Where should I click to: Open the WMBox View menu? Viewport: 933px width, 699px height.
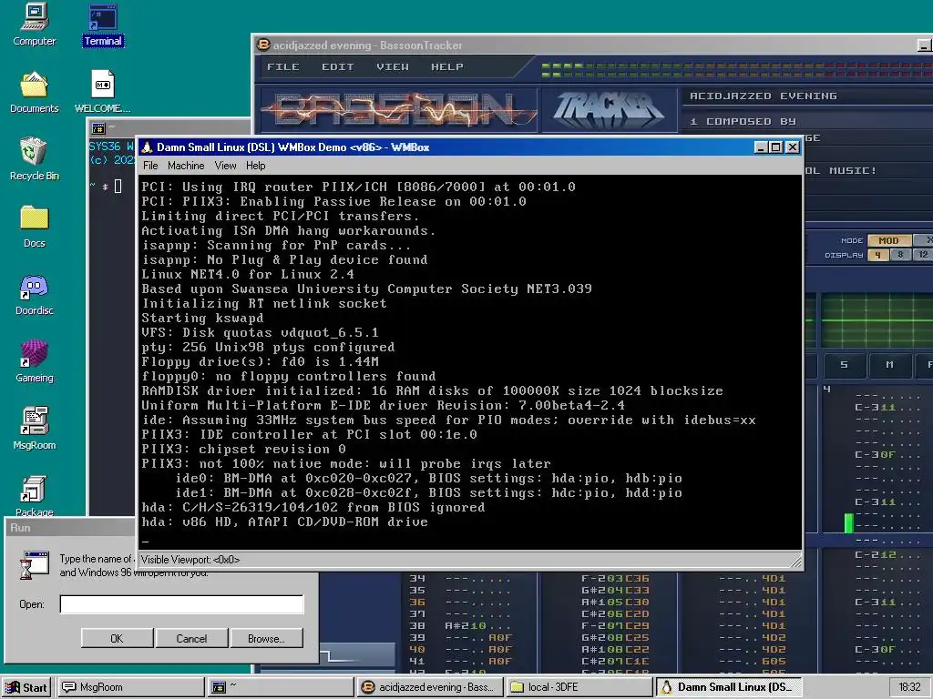click(226, 166)
